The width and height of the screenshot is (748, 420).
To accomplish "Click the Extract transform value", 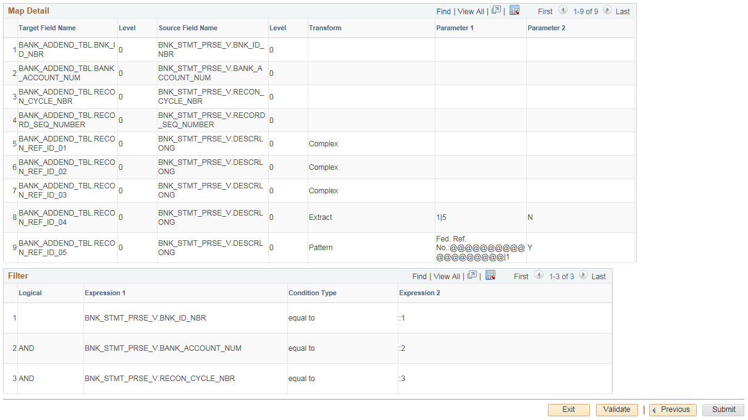I will [x=321, y=217].
